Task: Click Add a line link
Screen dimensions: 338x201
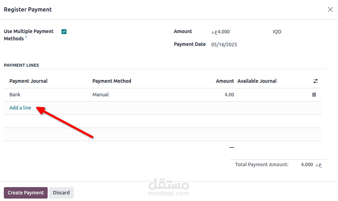Action: 20,108
